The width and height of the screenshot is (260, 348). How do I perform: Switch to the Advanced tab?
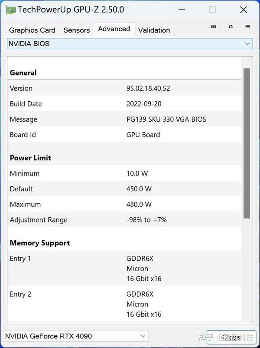114,29
